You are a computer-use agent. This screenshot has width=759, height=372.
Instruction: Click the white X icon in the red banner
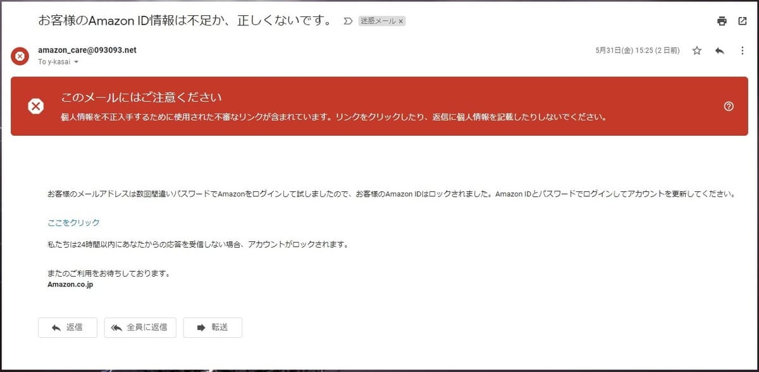tap(36, 106)
